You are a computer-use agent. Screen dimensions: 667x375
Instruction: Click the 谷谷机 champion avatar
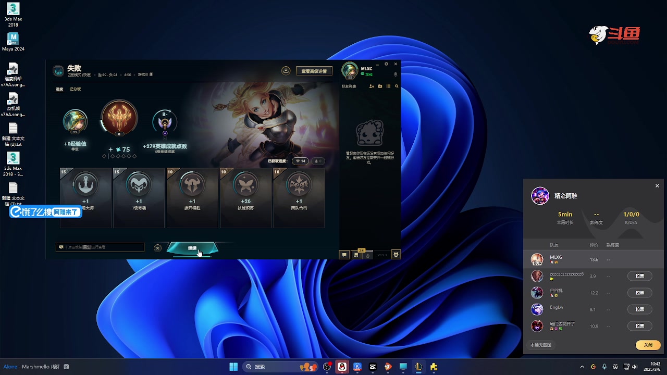click(x=537, y=293)
